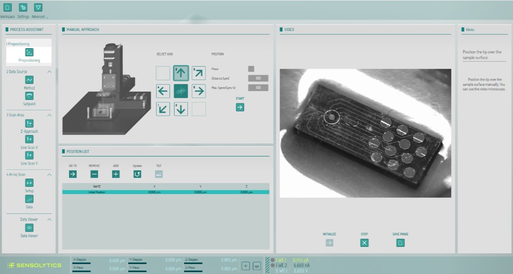Open the Setpoint icon
This screenshot has width=513, height=274.
[29, 96]
